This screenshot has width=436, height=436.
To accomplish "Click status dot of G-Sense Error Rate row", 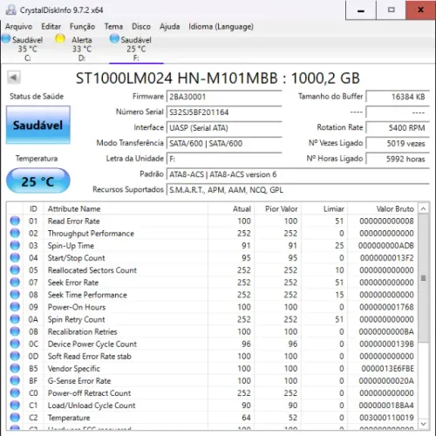I will [15, 380].
